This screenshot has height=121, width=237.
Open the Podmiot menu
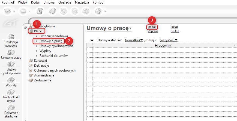[8, 2]
